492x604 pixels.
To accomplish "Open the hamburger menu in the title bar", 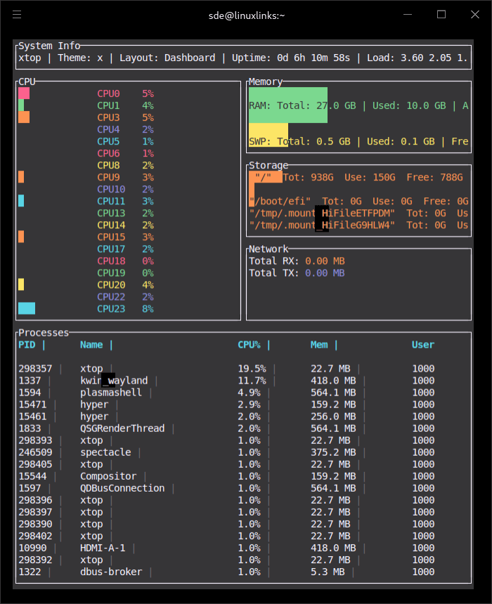I will [18, 15].
